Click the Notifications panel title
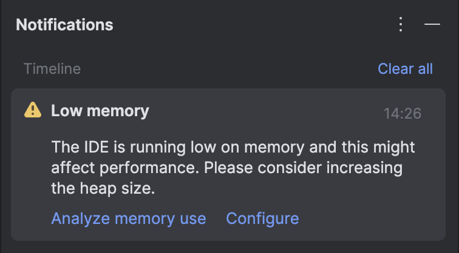This screenshot has width=459, height=253. tap(64, 24)
